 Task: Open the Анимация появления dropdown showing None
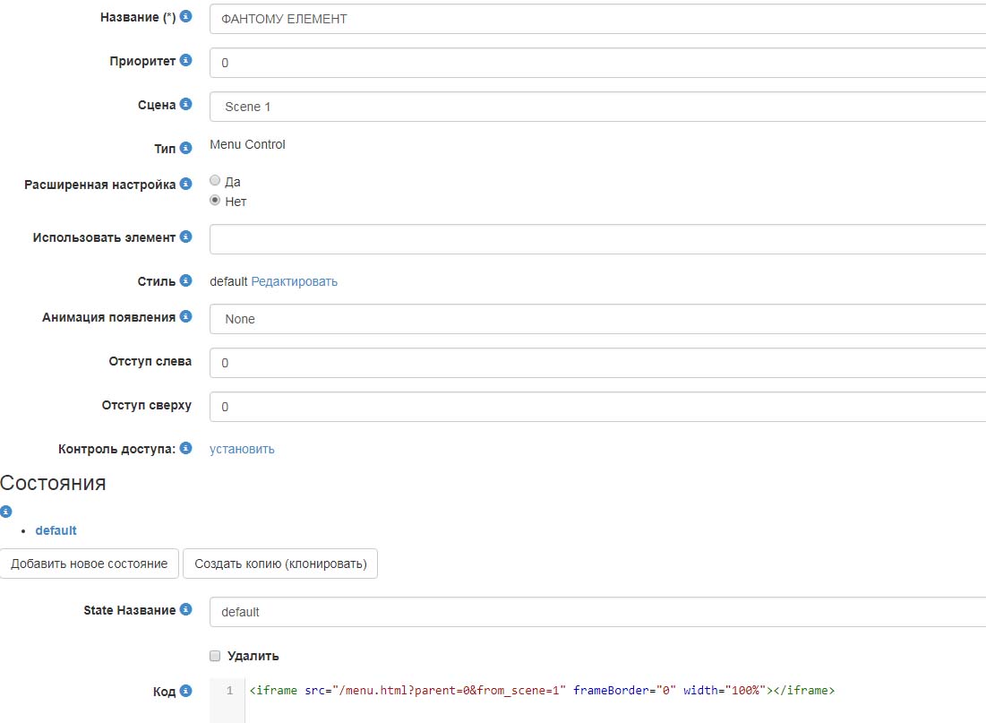coord(597,319)
